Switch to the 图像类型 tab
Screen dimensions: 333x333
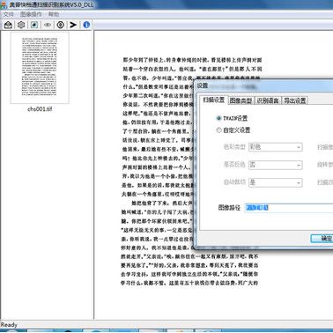240,100
